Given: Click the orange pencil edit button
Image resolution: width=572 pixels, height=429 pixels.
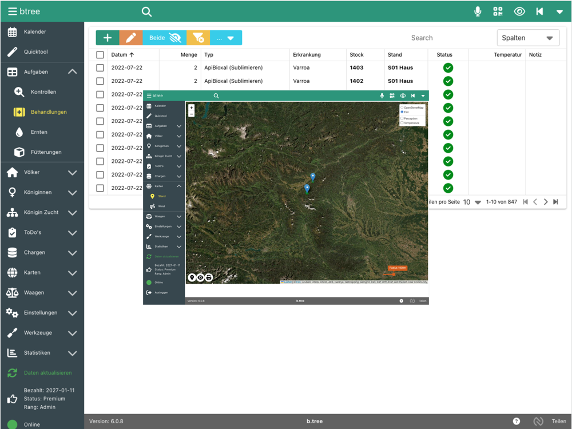Looking at the screenshot, I should [131, 38].
